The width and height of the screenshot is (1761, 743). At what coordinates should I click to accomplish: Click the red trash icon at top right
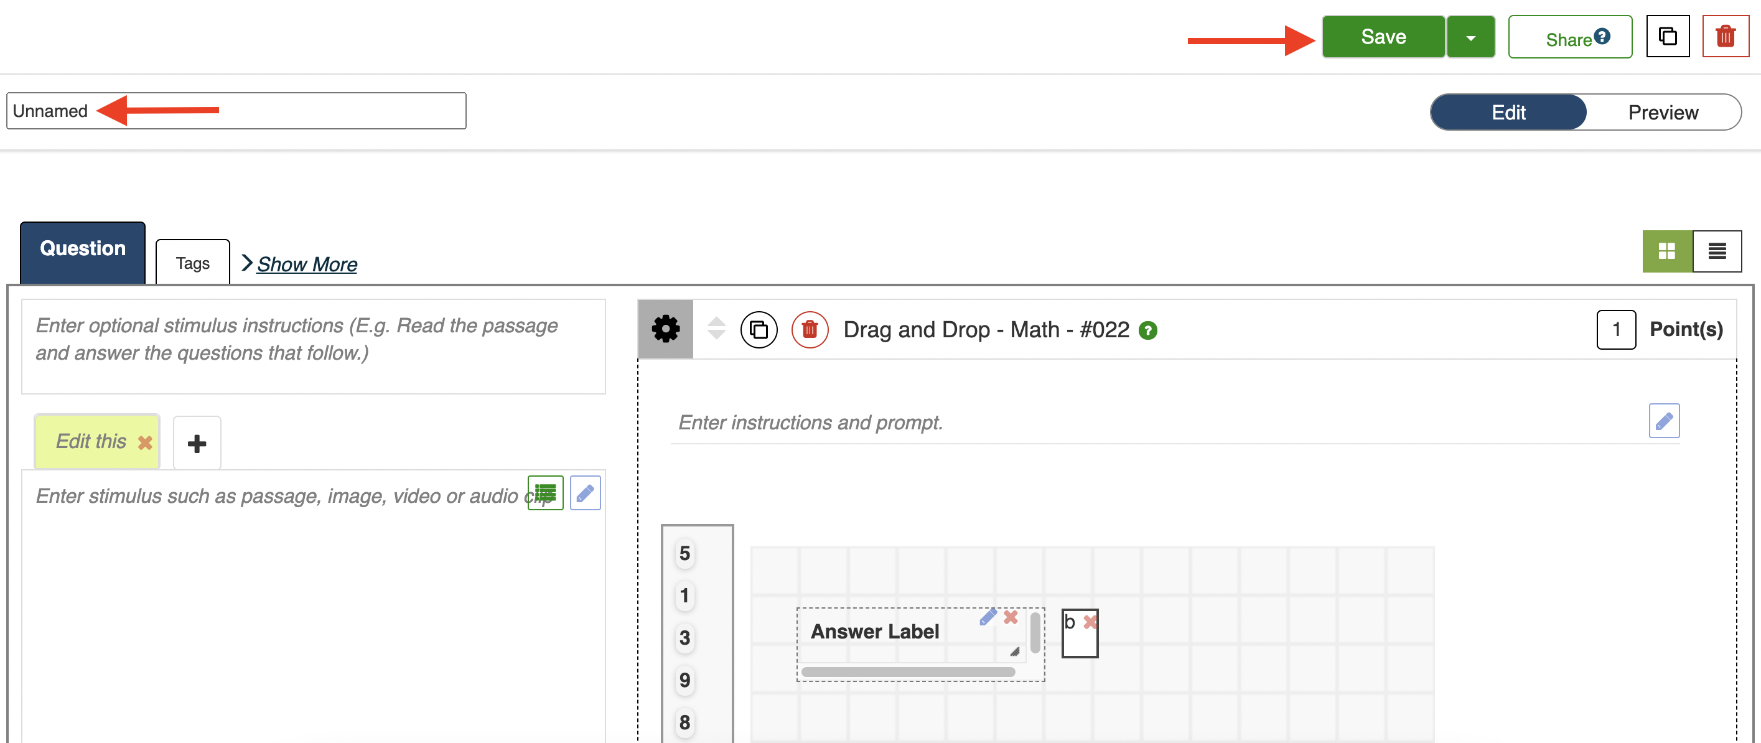pos(1725,36)
